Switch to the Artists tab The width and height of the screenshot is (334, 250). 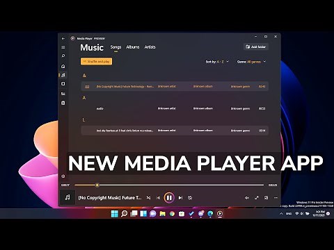[x=150, y=47]
